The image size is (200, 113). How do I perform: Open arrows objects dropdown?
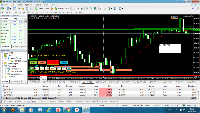coord(42,12)
